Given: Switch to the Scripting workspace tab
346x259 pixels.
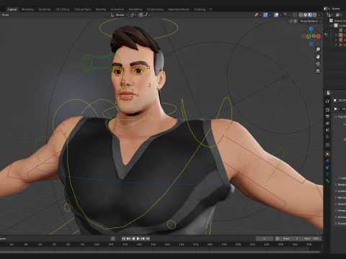Looking at the screenshot, I should click(200, 9).
